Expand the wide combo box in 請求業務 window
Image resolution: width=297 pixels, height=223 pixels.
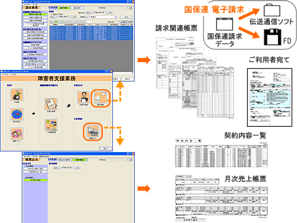pyautogui.click(x=101, y=17)
